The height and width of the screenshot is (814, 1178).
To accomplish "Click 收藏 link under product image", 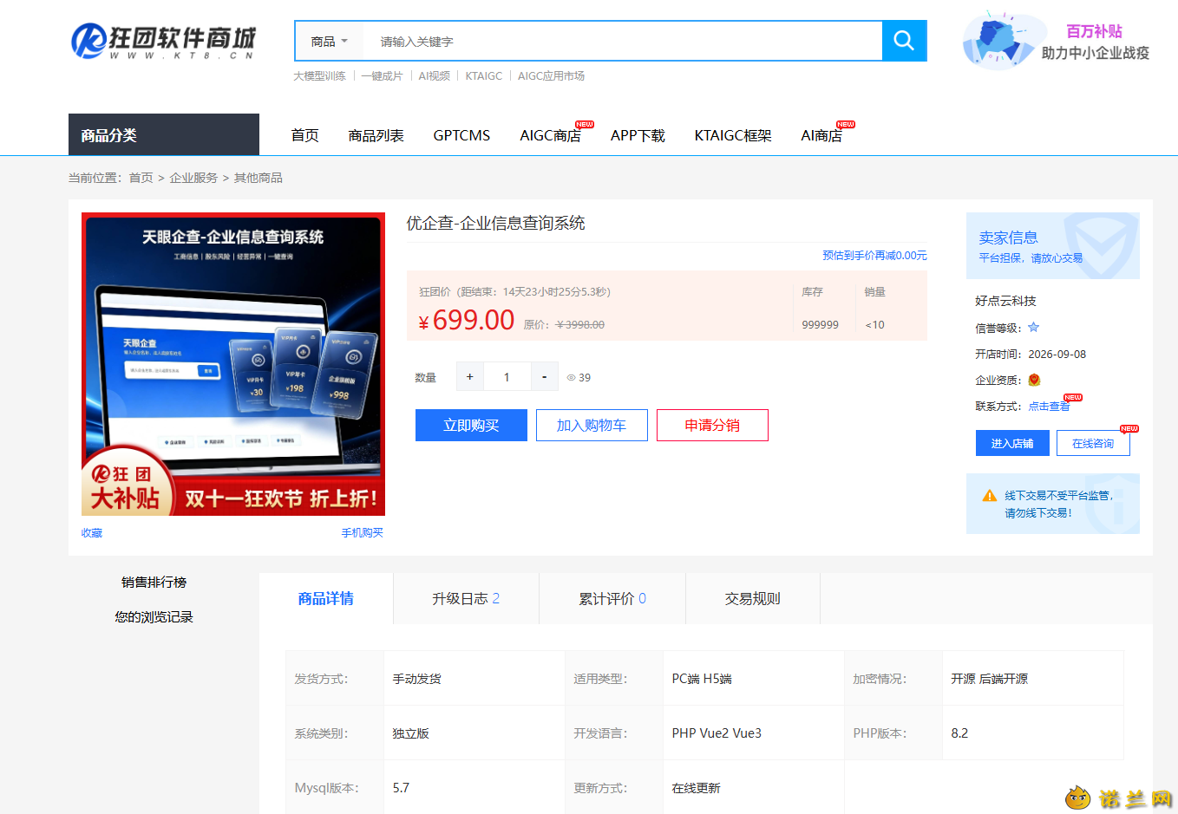I will pos(92,533).
